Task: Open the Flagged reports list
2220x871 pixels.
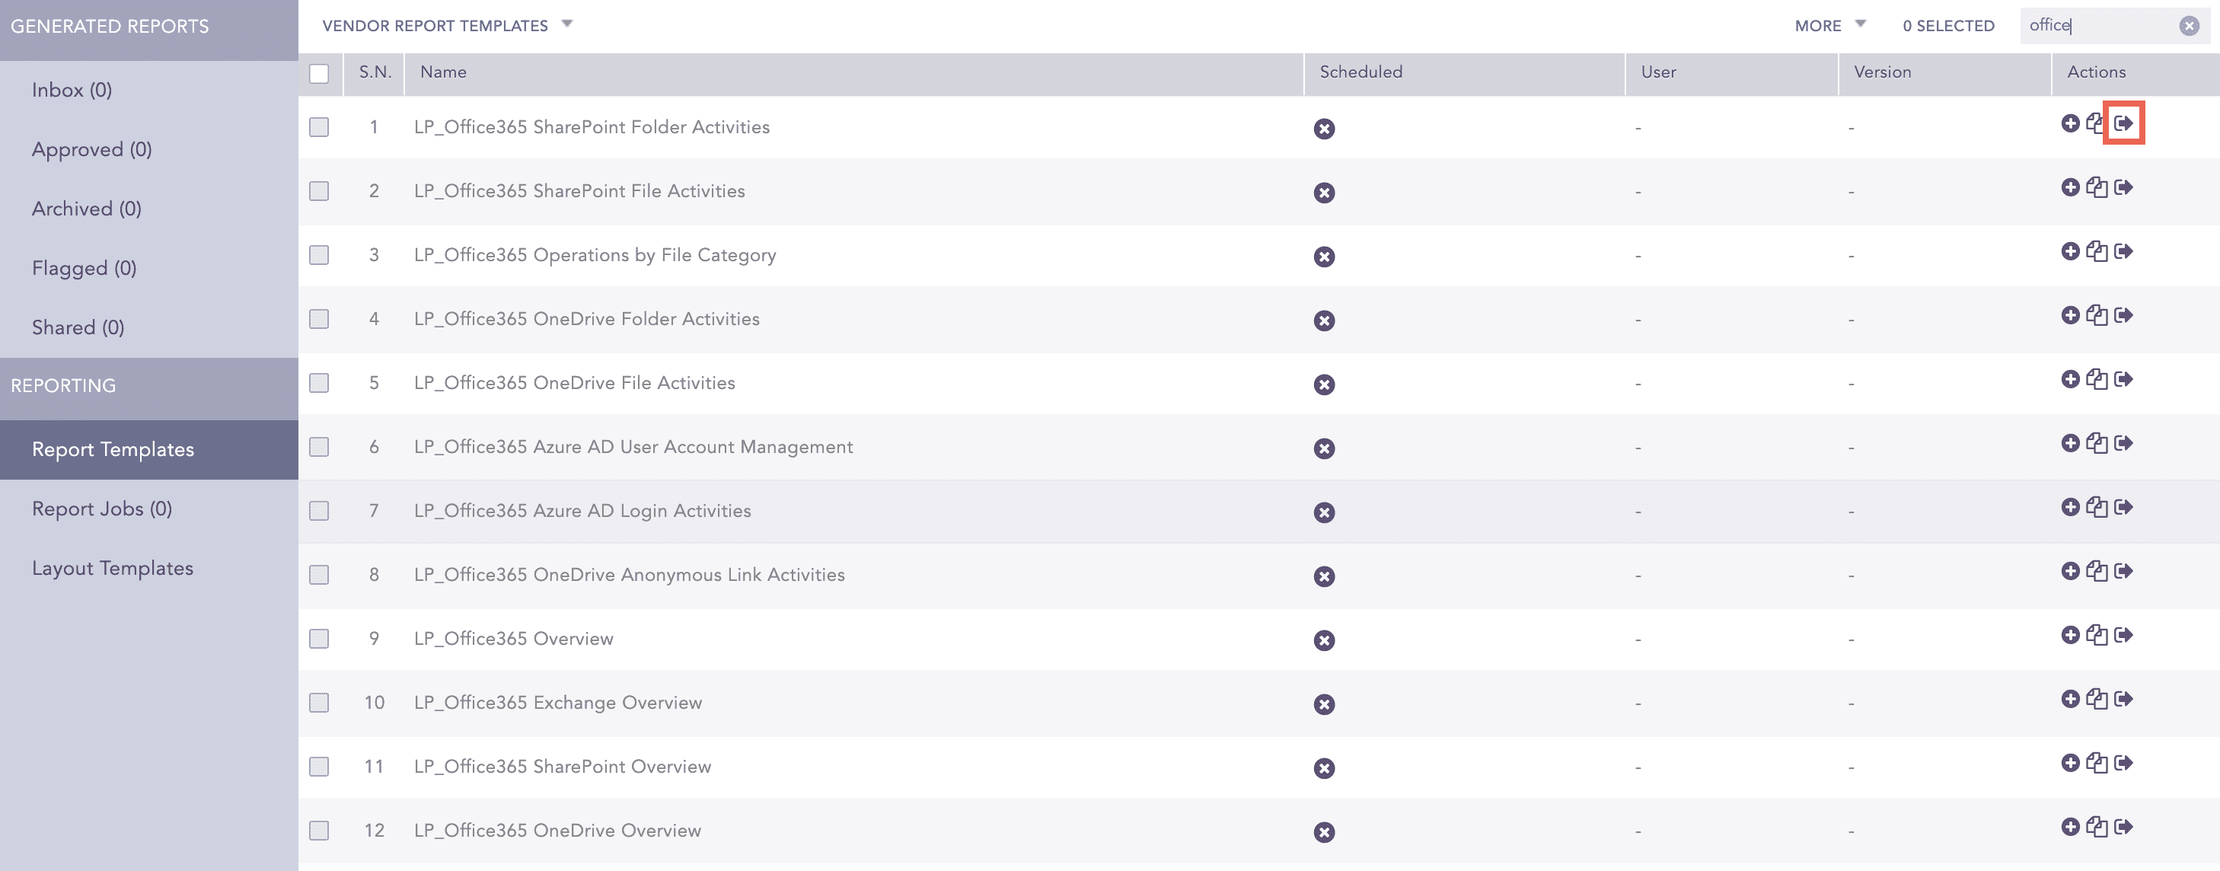Action: point(84,268)
